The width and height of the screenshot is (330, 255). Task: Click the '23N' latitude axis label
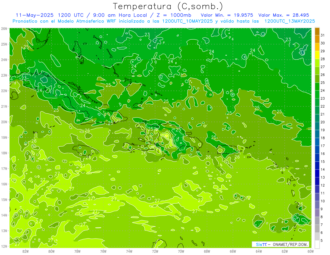4,75
